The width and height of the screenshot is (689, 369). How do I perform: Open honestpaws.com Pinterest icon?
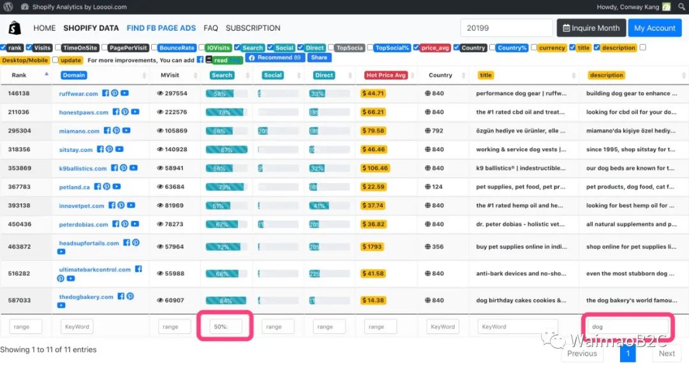coord(125,112)
